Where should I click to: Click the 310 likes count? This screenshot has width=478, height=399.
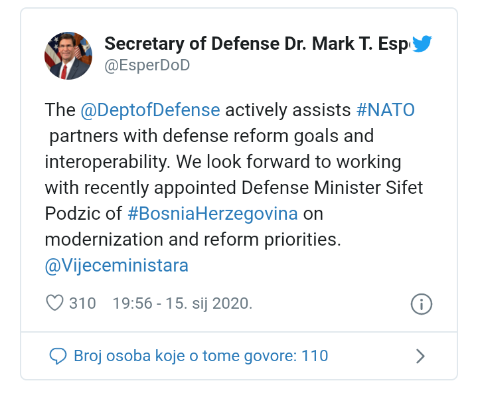82,303
